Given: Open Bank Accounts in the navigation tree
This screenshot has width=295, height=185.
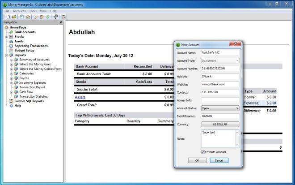Looking at the screenshot, I should [25, 32].
